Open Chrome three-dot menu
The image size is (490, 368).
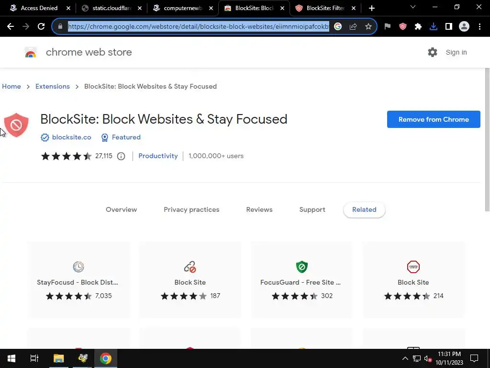coord(479,27)
